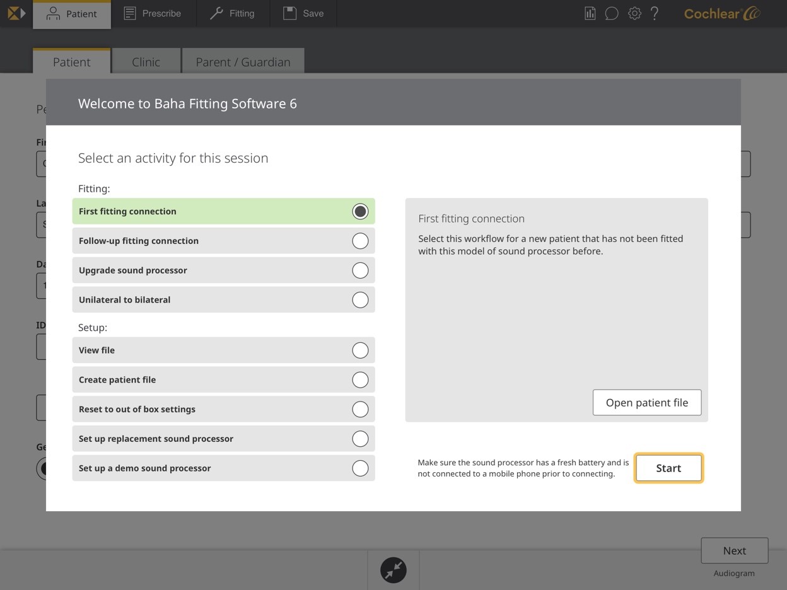
Task: Open the Prescribe toolbar section
Action: click(153, 13)
